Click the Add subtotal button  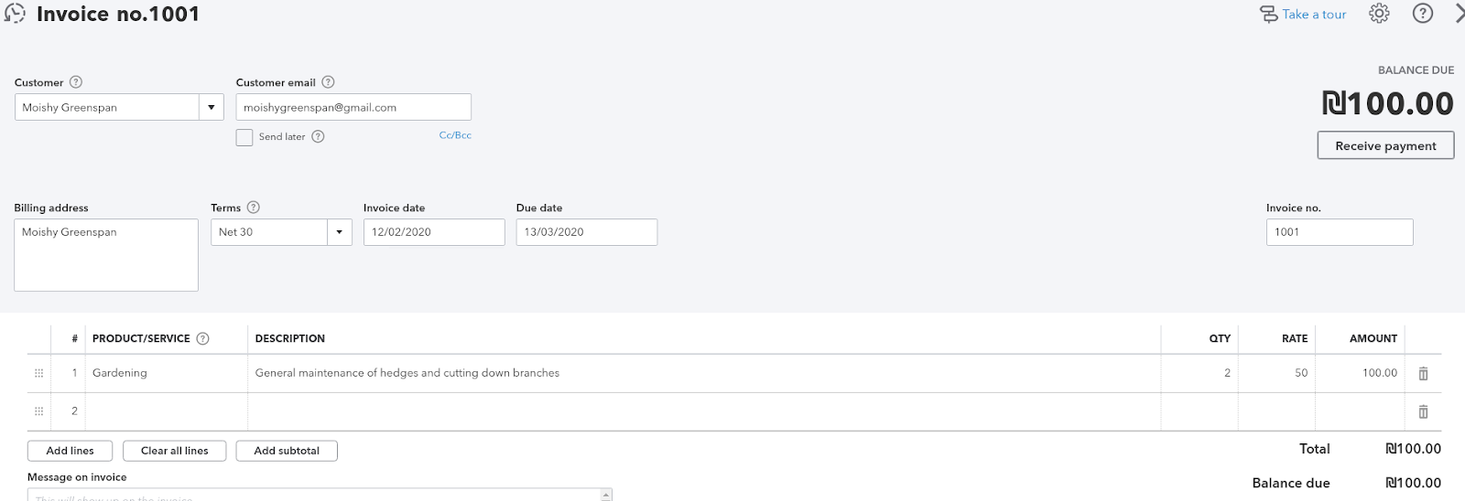[x=287, y=451]
